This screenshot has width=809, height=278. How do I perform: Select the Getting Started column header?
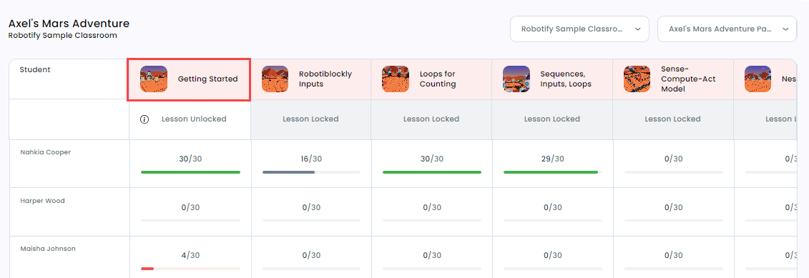(x=190, y=79)
